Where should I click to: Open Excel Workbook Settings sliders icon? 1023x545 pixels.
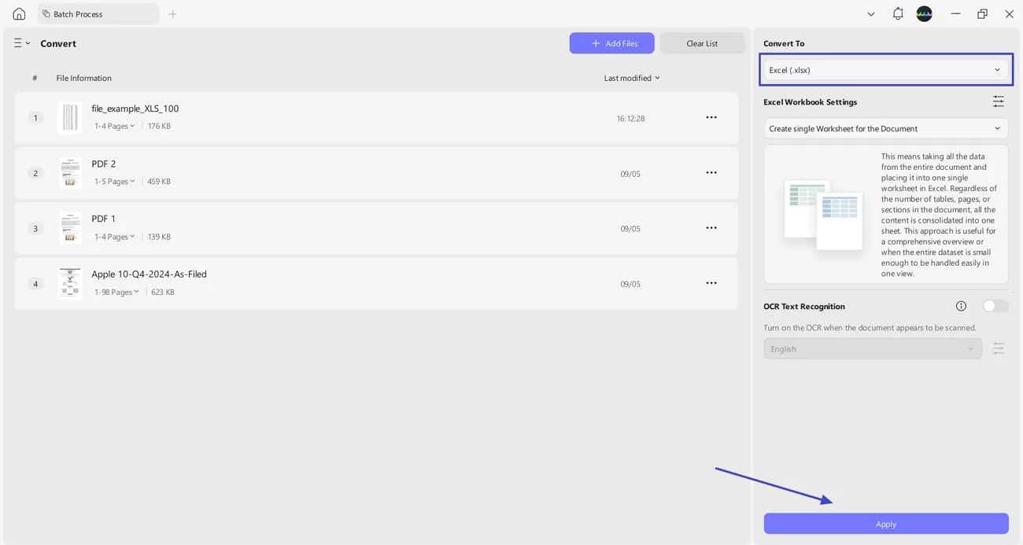tap(998, 101)
